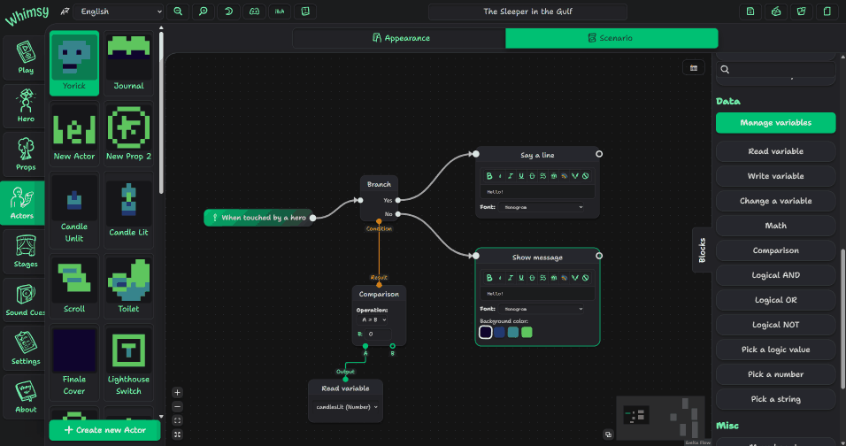The image size is (846, 446).
Task: Add a Logical OR block
Action: tap(775, 300)
